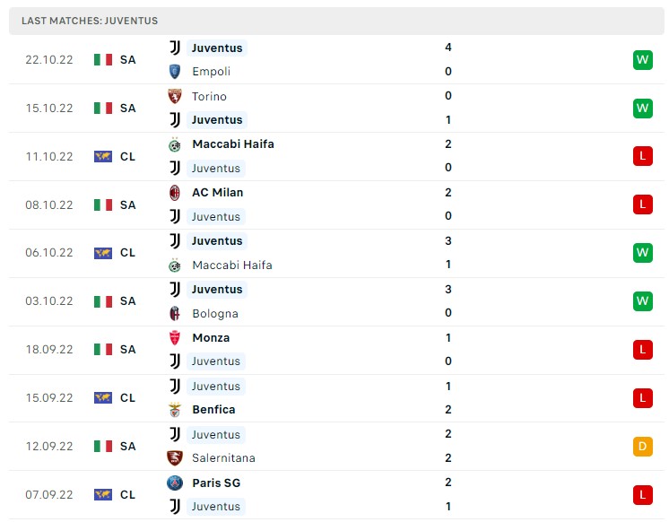Click the orange D badge for Salernitana match
669x522 pixels.
coord(643,447)
